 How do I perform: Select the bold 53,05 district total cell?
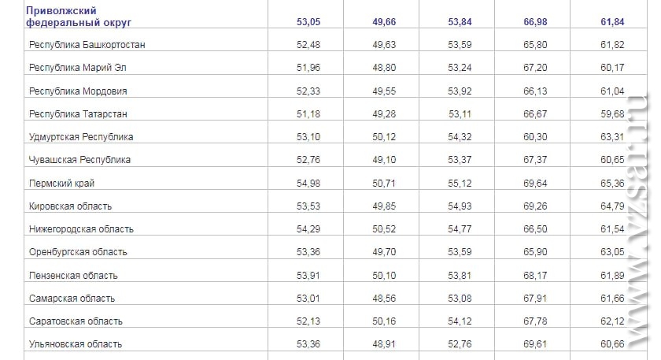(308, 22)
